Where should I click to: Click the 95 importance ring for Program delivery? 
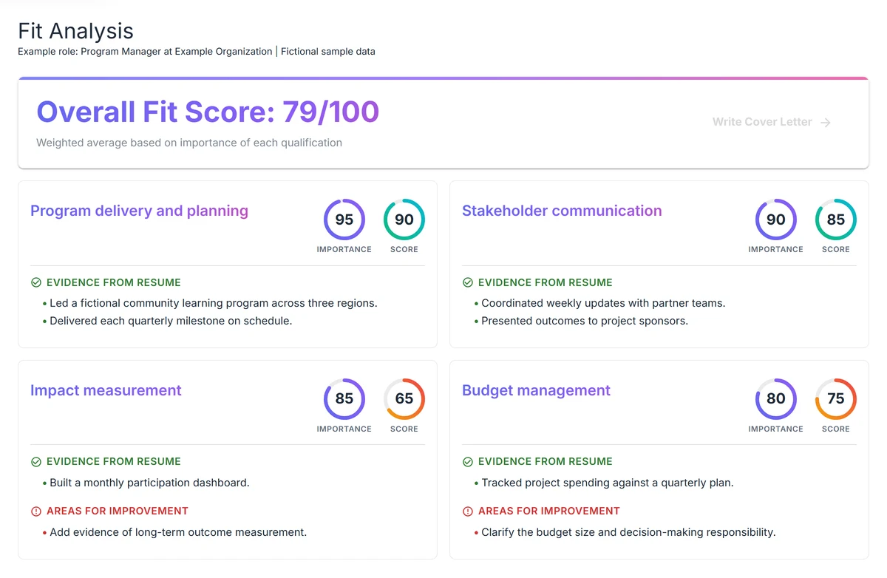click(x=344, y=220)
